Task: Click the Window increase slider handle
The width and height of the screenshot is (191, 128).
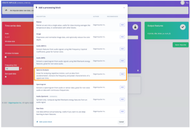Action: point(6,57)
